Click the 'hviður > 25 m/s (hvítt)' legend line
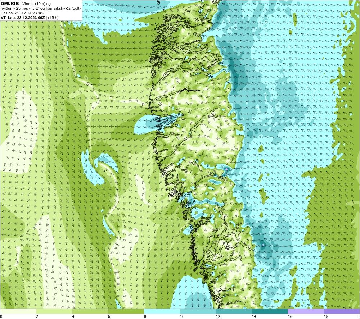The height and width of the screenshot is (319, 360). (41, 8)
